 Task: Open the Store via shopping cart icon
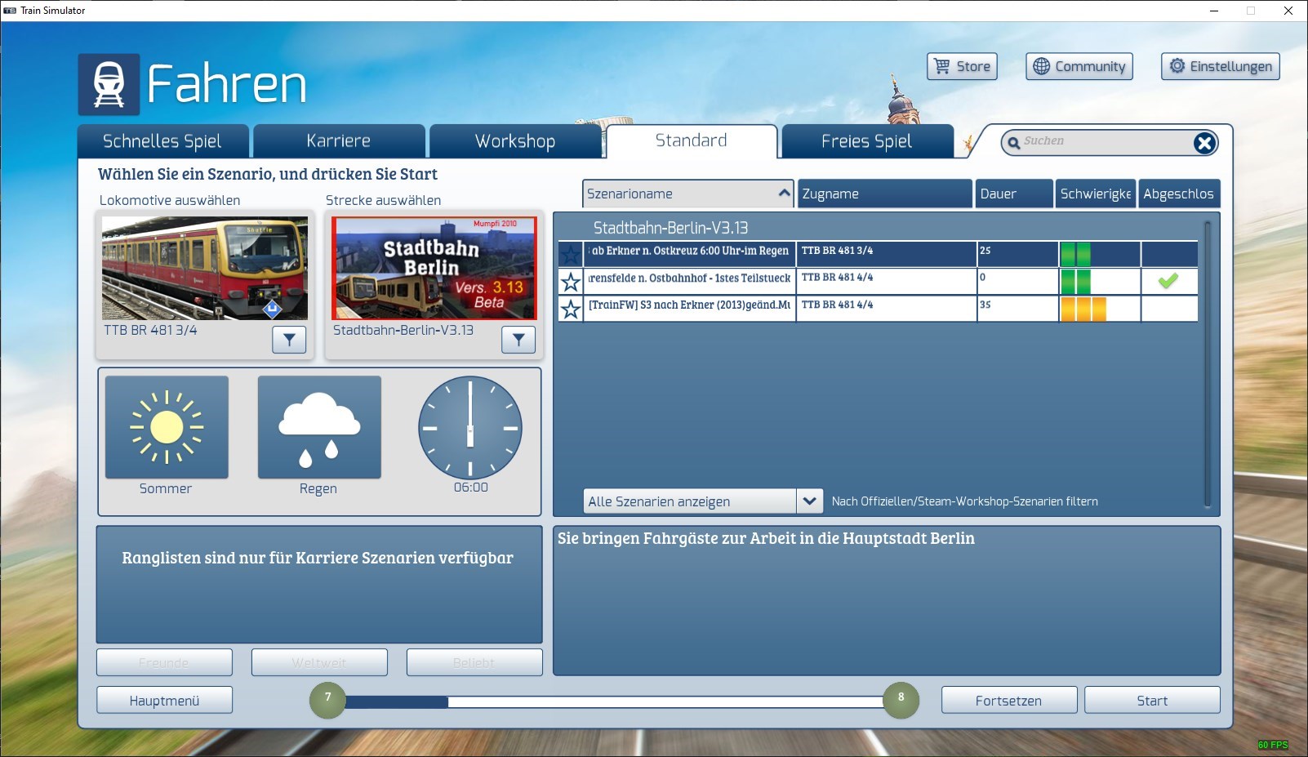coord(942,66)
